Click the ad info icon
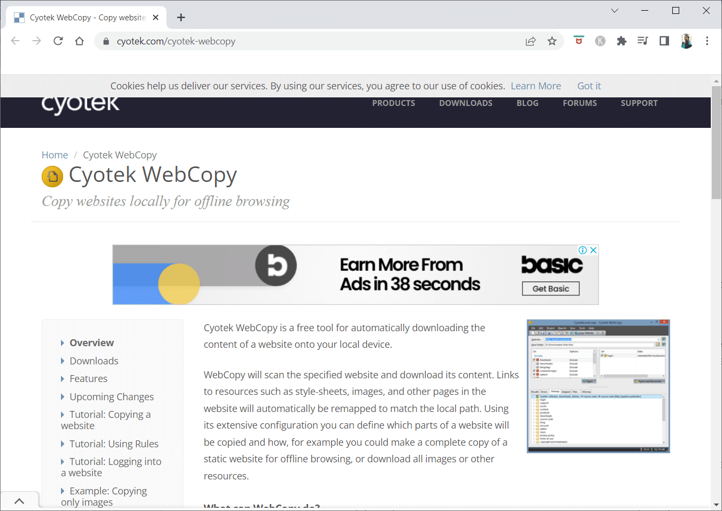 583,250
